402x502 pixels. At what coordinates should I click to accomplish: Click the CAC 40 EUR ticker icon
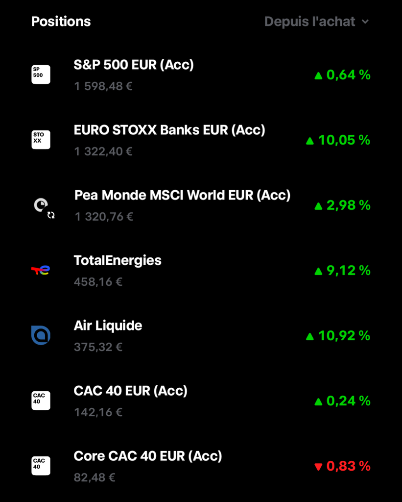coord(41,401)
